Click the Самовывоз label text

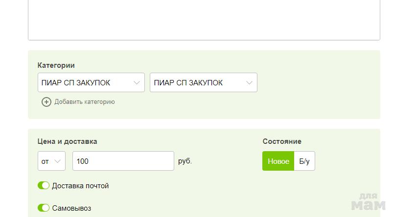[71, 208]
